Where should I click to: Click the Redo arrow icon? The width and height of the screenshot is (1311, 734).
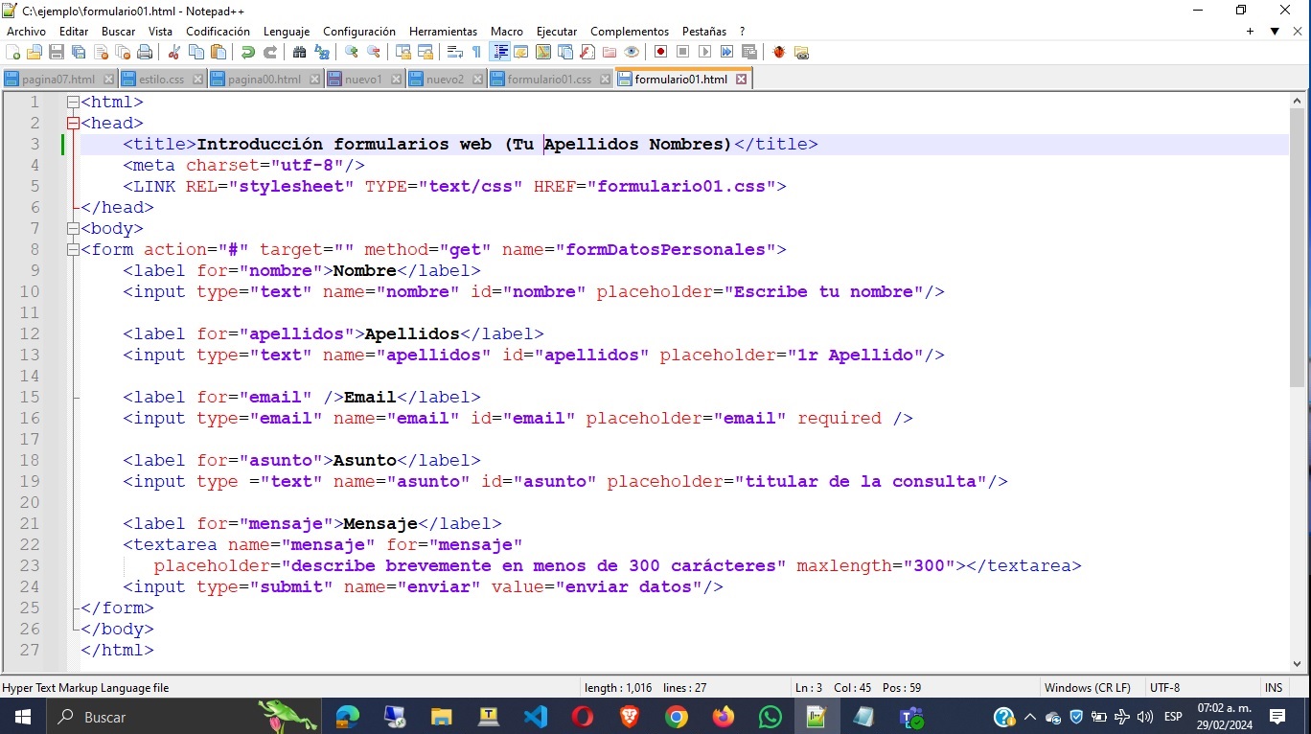pyautogui.click(x=270, y=52)
